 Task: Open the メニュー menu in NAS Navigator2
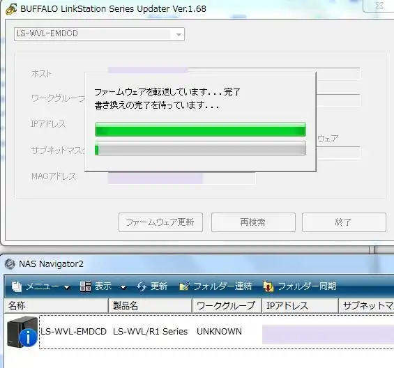pyautogui.click(x=43, y=286)
